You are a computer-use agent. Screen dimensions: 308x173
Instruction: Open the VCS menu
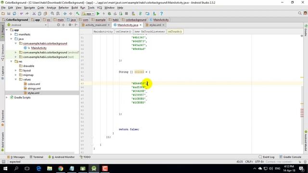(x=100, y=8)
